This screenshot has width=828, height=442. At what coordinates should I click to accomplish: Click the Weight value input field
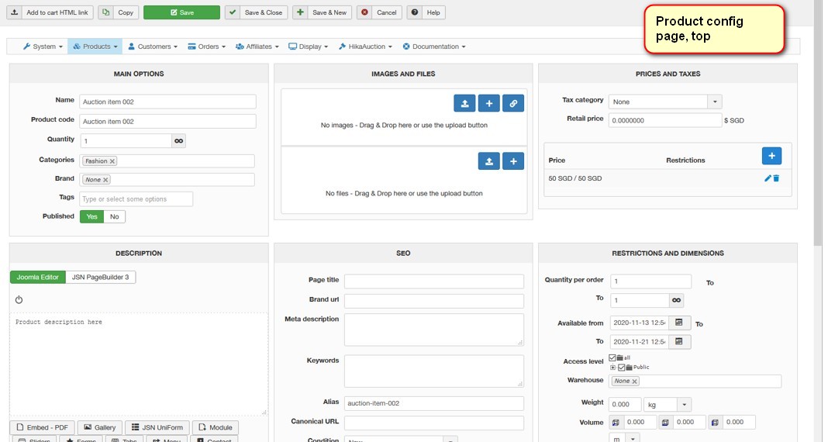tap(625, 405)
